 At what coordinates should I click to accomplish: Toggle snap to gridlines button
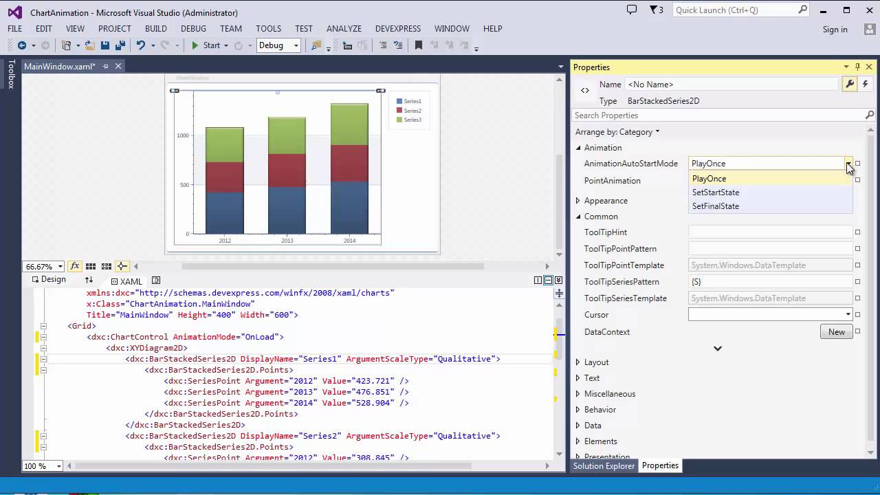(107, 266)
